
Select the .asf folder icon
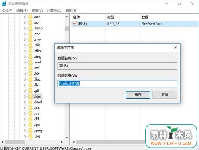click(x=30, y=17)
